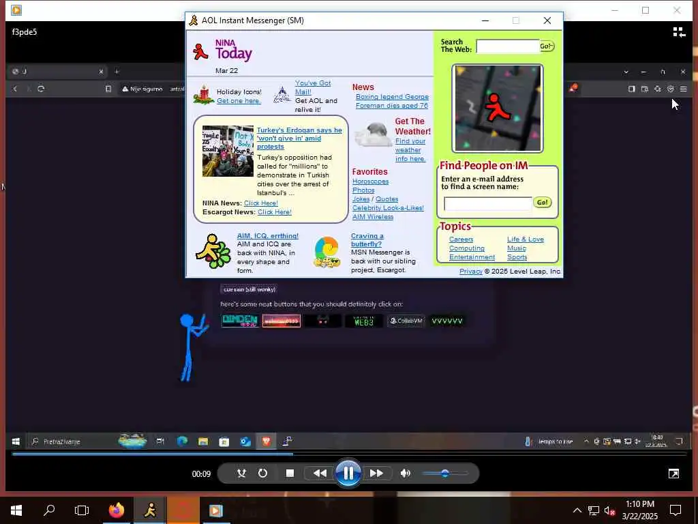Open the Privacy link in the footer

[x=470, y=272]
